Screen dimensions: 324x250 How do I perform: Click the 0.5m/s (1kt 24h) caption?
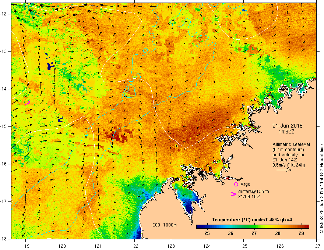point(289,165)
